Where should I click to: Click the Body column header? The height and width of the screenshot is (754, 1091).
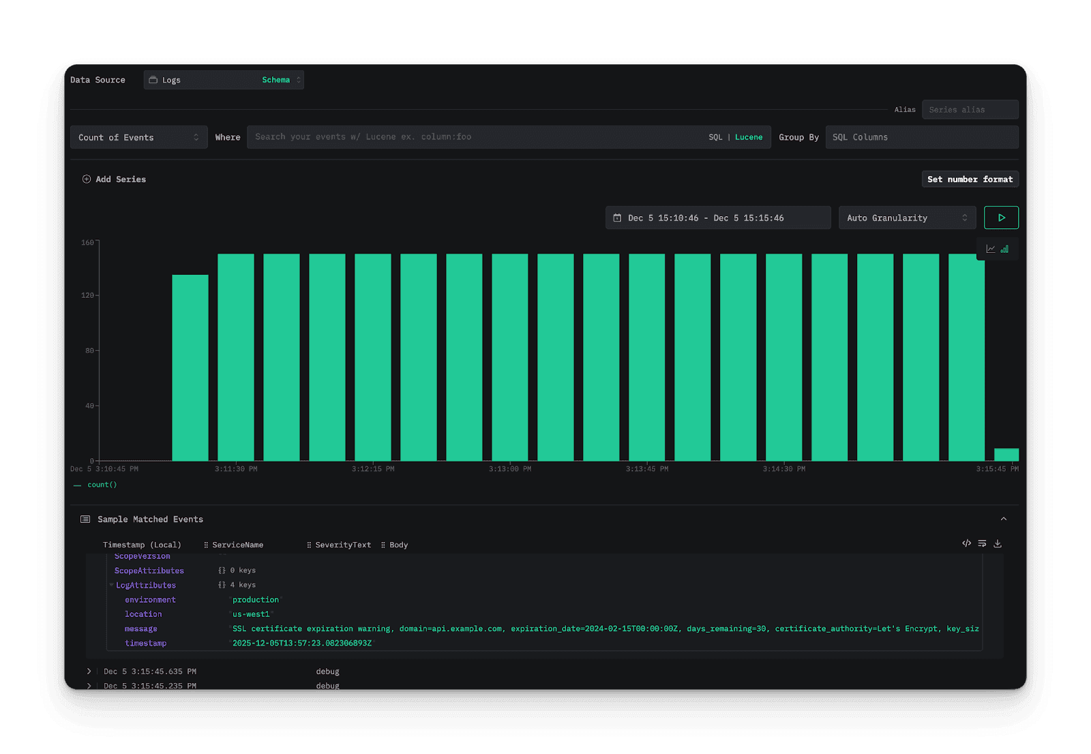pyautogui.click(x=399, y=545)
